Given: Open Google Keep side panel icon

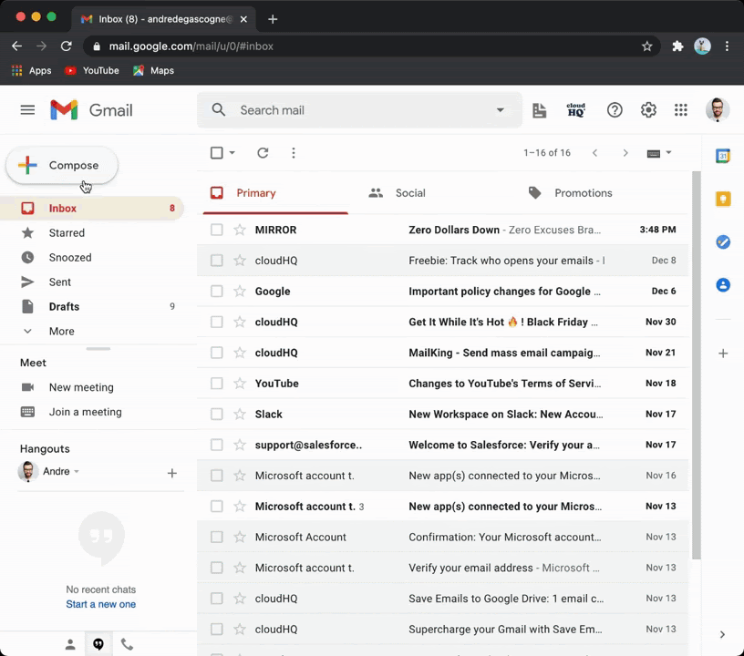Looking at the screenshot, I should pyautogui.click(x=723, y=199).
